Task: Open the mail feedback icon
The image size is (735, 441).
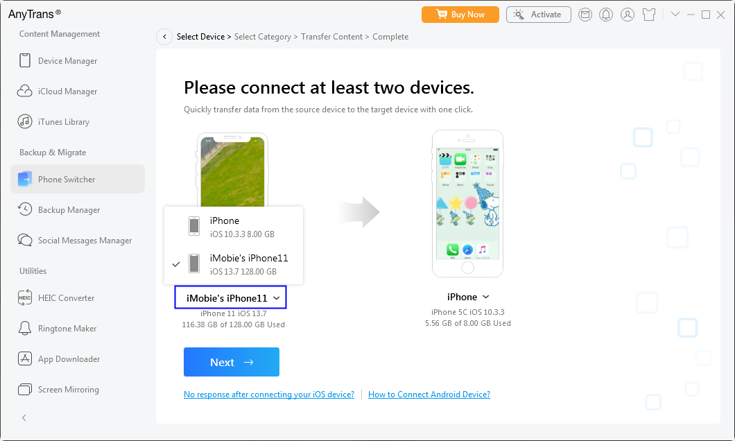Action: pos(585,15)
